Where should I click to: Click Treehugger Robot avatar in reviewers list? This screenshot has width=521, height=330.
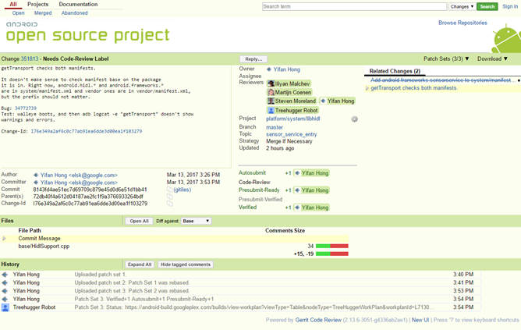coord(271,110)
